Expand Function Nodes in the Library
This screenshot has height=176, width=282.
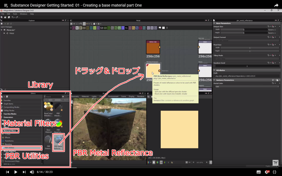(2, 114)
